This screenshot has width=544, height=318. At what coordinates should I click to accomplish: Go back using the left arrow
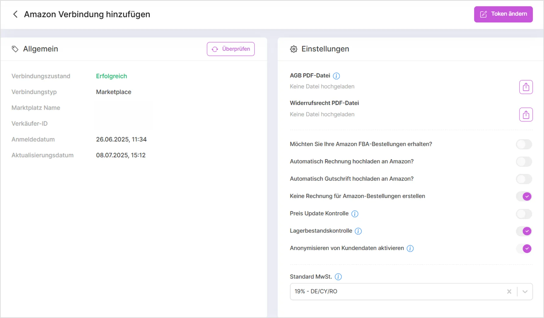coord(15,14)
